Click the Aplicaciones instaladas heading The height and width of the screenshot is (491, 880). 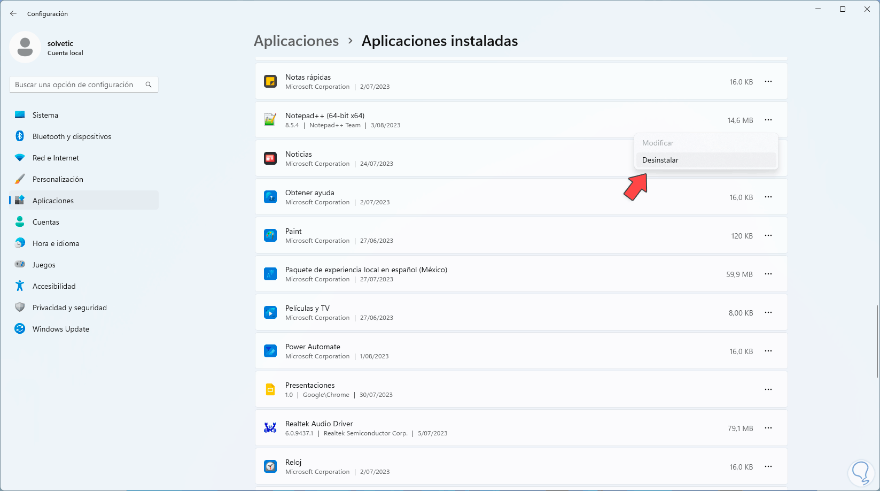click(440, 41)
